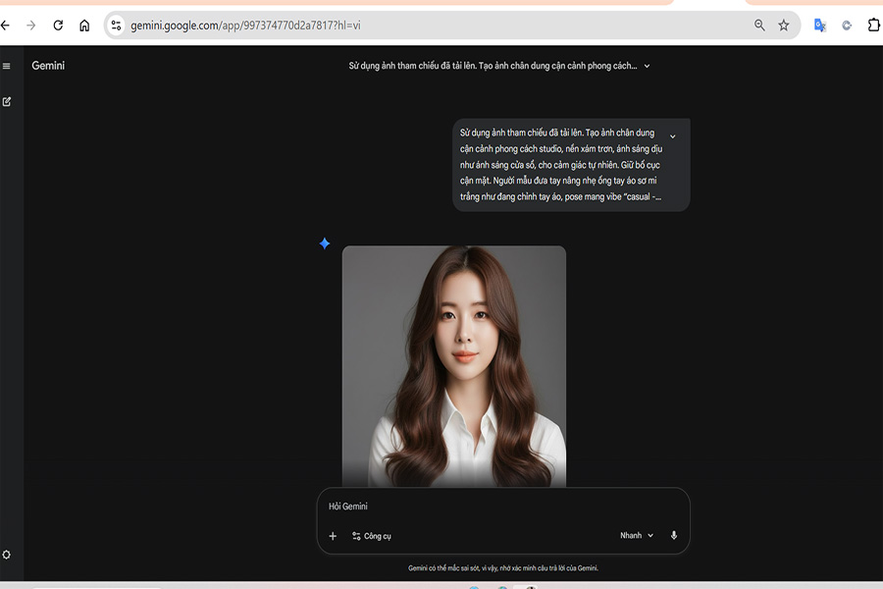The image size is (883, 589).
Task: Click the Gemini logo text
Action: [x=48, y=66]
